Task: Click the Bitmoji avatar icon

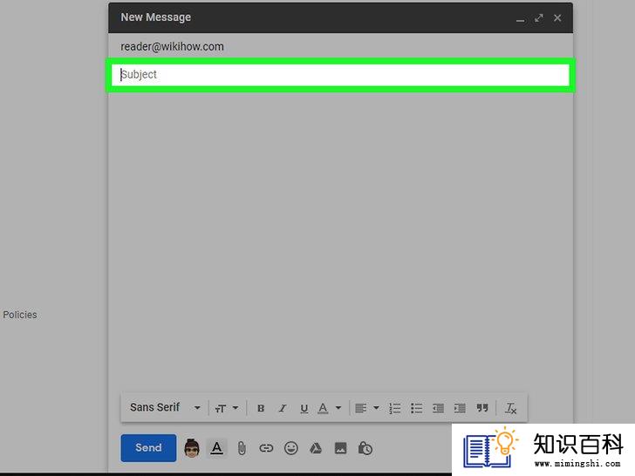Action: click(192, 448)
